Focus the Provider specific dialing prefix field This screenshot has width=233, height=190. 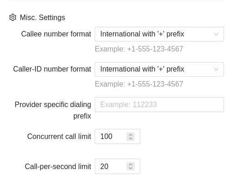(159, 104)
